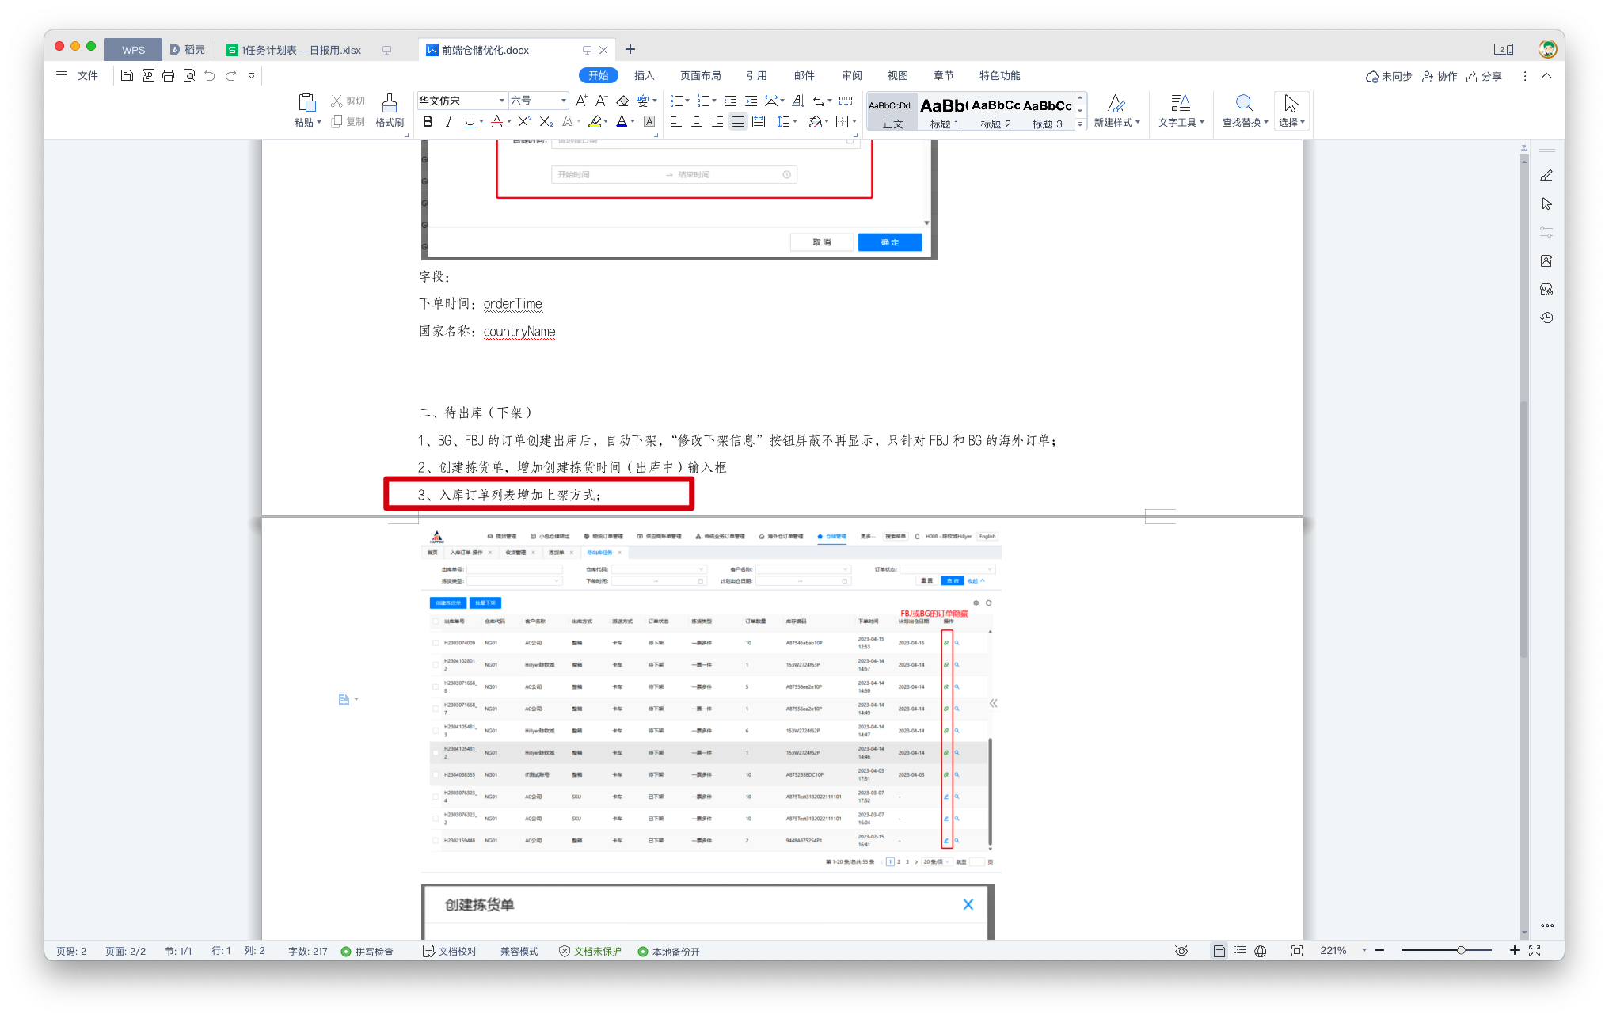Increase font size with A+ icon
Viewport: 1609px width, 1019px height.
click(x=581, y=101)
